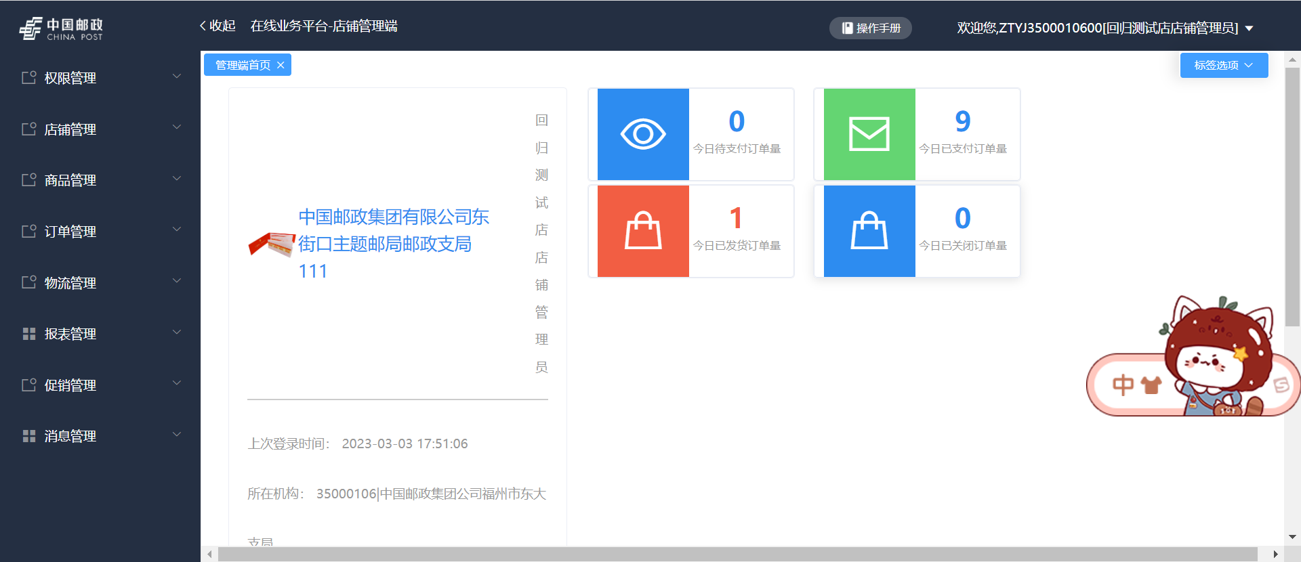
Task: Expand the 促销管理 menu chevron
Action: tap(177, 383)
